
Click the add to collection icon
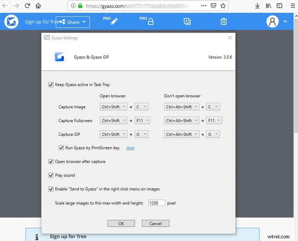(x=187, y=21)
